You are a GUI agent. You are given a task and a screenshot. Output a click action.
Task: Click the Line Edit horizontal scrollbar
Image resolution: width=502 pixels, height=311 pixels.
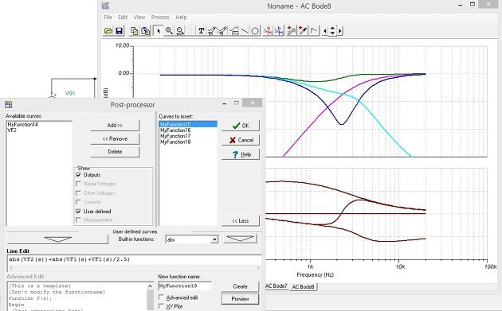135,268
